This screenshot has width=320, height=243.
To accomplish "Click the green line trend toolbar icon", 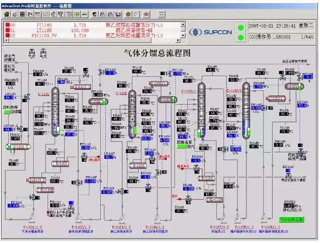I will (84, 14).
